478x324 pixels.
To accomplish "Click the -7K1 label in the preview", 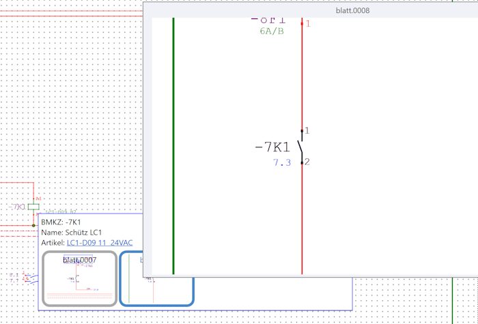I will coord(272,147).
